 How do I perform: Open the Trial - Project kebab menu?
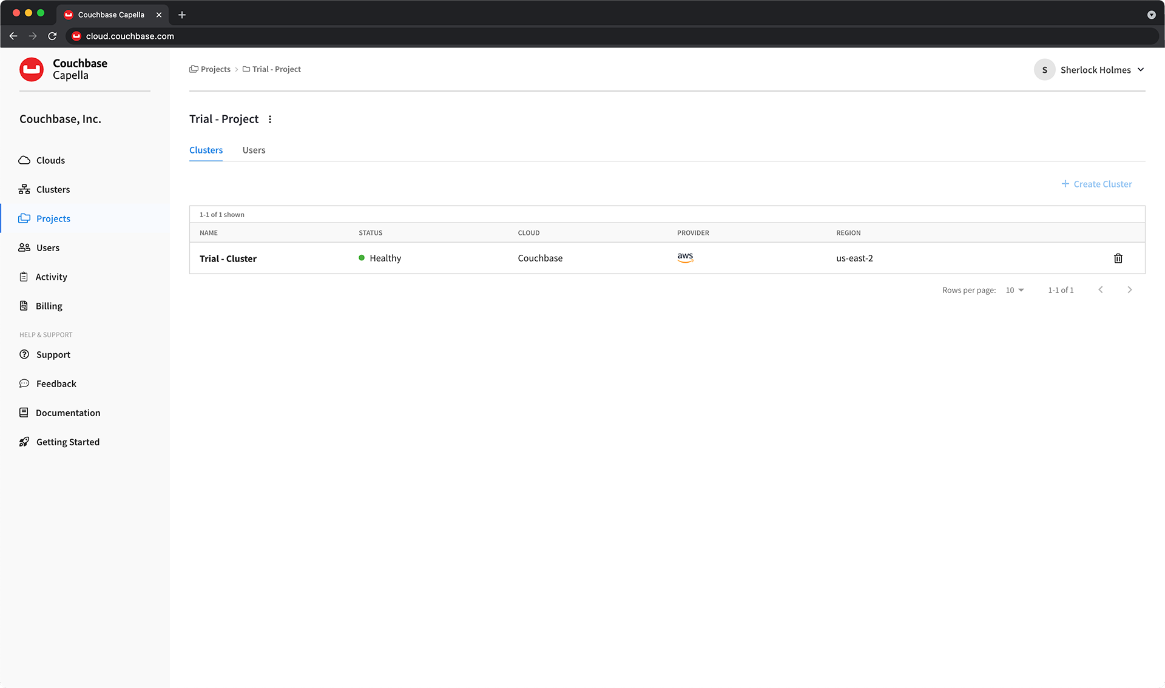point(270,120)
